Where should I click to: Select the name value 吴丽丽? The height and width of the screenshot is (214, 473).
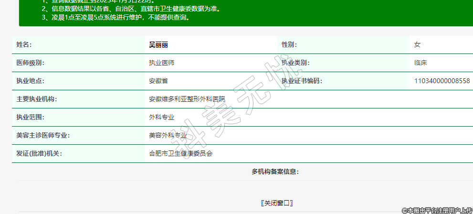click(x=158, y=45)
